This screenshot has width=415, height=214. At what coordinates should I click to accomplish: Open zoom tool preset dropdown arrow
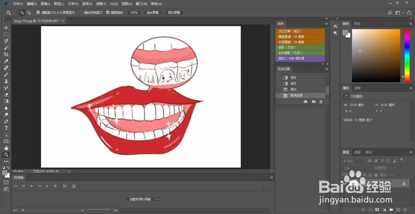click(x=14, y=13)
